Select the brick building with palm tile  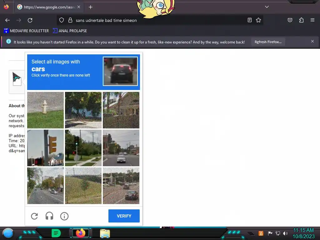(121, 110)
